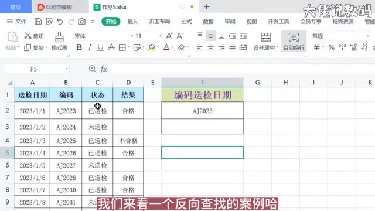Switch to the 审阅 tab
Screen dimensions: 375x211
click(x=230, y=22)
